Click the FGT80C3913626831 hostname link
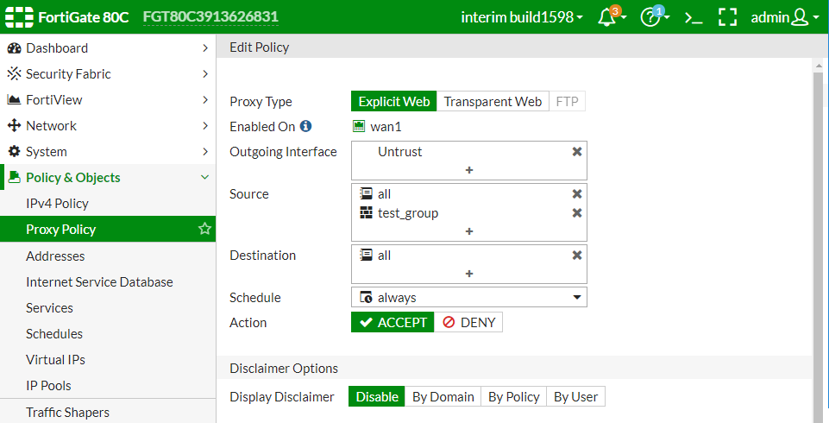829x423 pixels. pyautogui.click(x=210, y=17)
